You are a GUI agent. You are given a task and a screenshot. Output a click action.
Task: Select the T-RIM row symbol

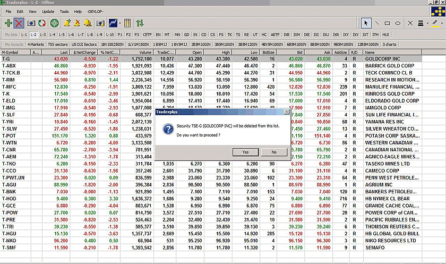(x=8, y=80)
